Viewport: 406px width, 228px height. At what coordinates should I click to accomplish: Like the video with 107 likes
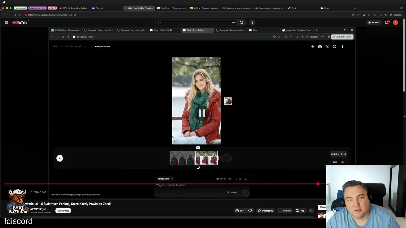pos(239,211)
